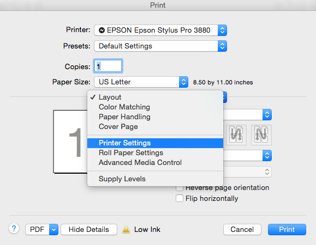This screenshot has height=245, width=316.
Task: Open the dropdown above the layout direction icons
Action: (x=247, y=115)
